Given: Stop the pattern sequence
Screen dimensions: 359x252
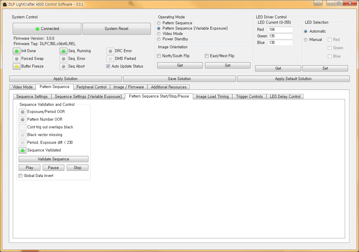Looking at the screenshot, I should coord(77,168).
